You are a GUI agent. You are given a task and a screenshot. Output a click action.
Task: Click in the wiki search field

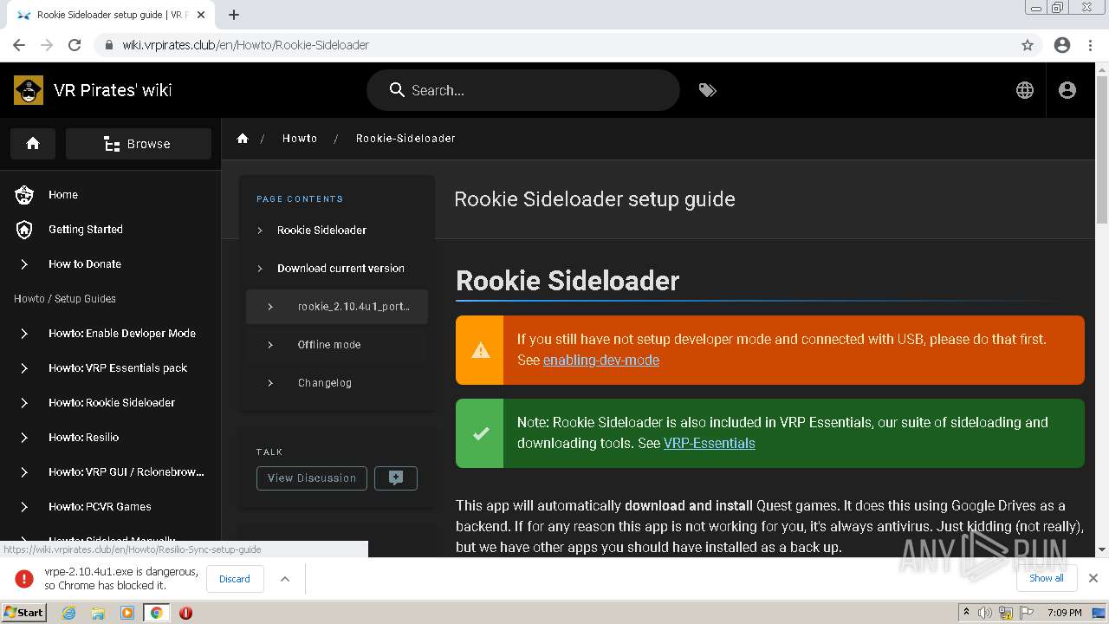point(523,90)
